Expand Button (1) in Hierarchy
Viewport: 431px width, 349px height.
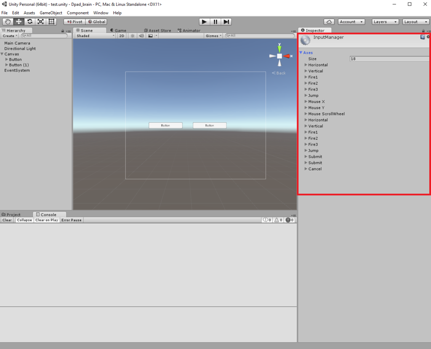(7, 65)
